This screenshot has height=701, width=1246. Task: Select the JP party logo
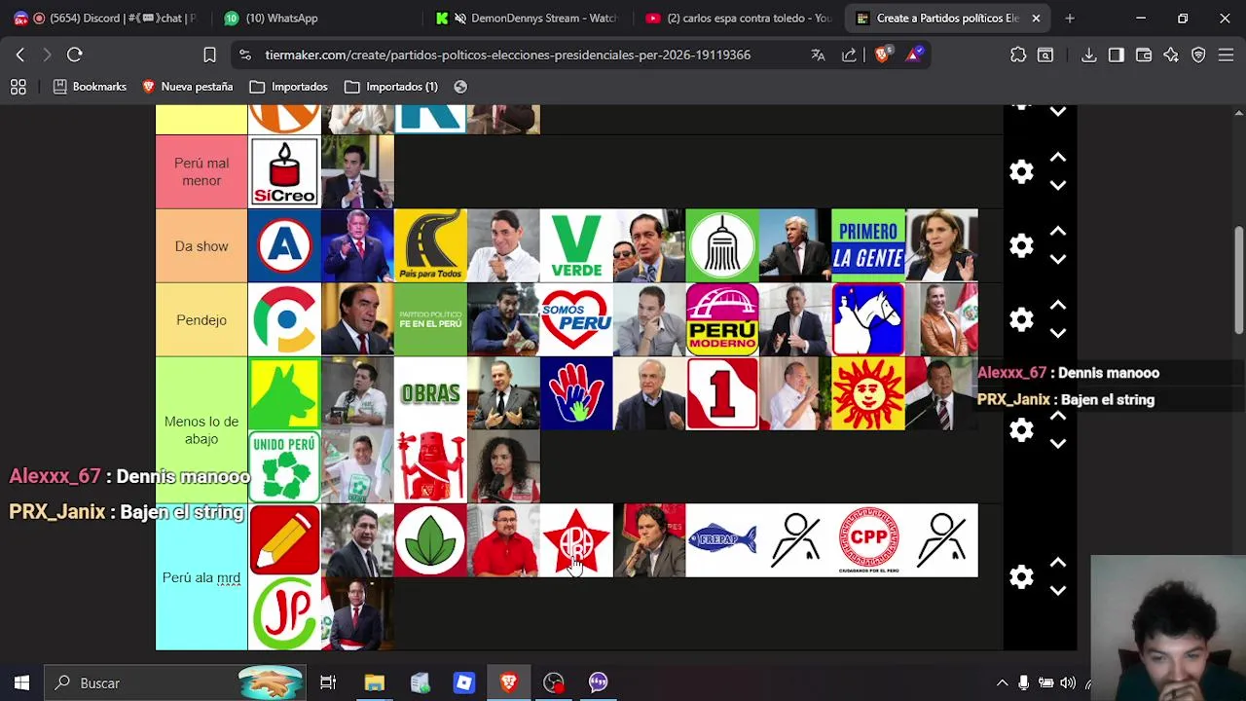pos(284,614)
